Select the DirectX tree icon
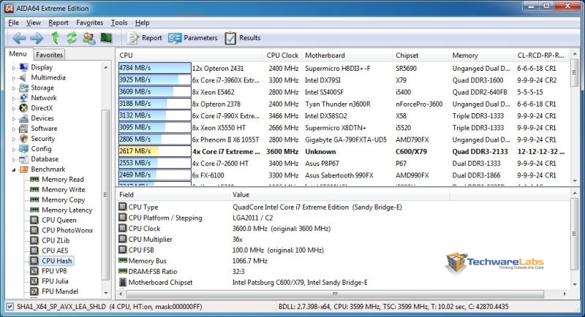This screenshot has height=317, width=585. coord(24,108)
